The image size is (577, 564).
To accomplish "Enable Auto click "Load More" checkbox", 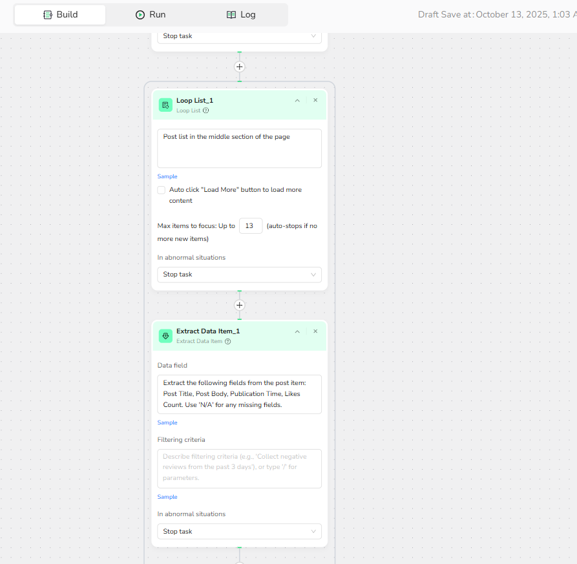I will (162, 190).
